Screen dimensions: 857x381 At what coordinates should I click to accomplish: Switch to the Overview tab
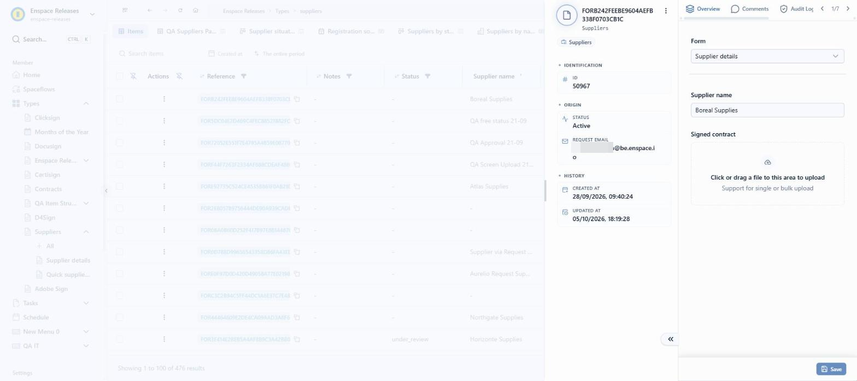tap(703, 9)
